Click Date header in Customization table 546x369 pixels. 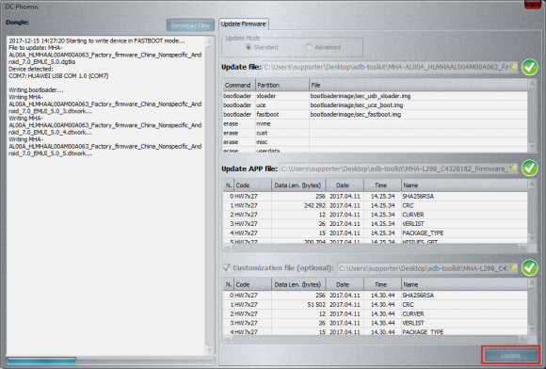[345, 284]
